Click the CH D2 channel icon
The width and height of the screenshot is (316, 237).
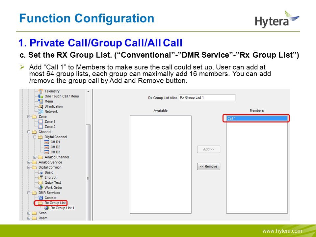pos(46,147)
